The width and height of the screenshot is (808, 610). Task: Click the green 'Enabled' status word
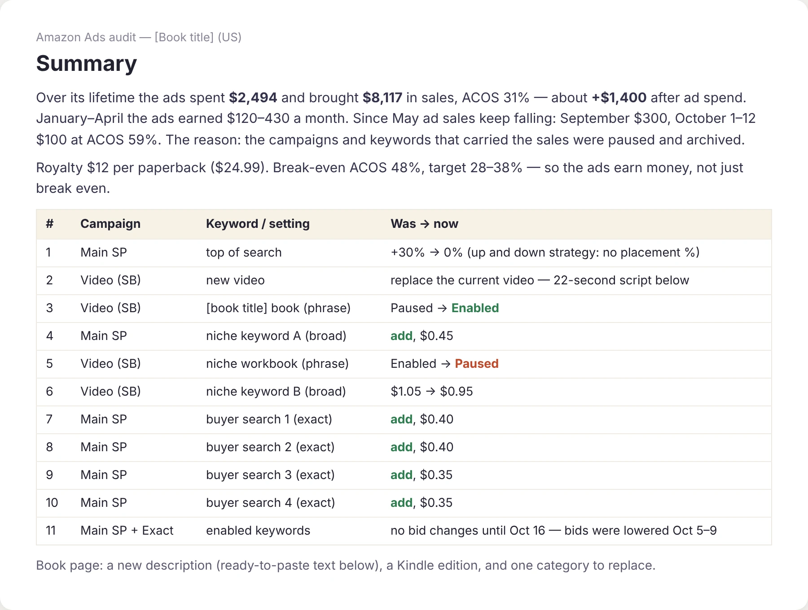[475, 308]
